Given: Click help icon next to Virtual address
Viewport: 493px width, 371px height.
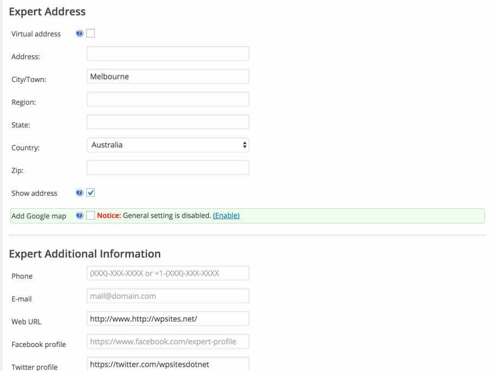Looking at the screenshot, I should [80, 34].
